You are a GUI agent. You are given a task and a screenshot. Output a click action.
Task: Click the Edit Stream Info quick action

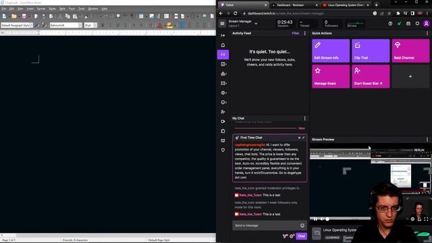[331, 51]
